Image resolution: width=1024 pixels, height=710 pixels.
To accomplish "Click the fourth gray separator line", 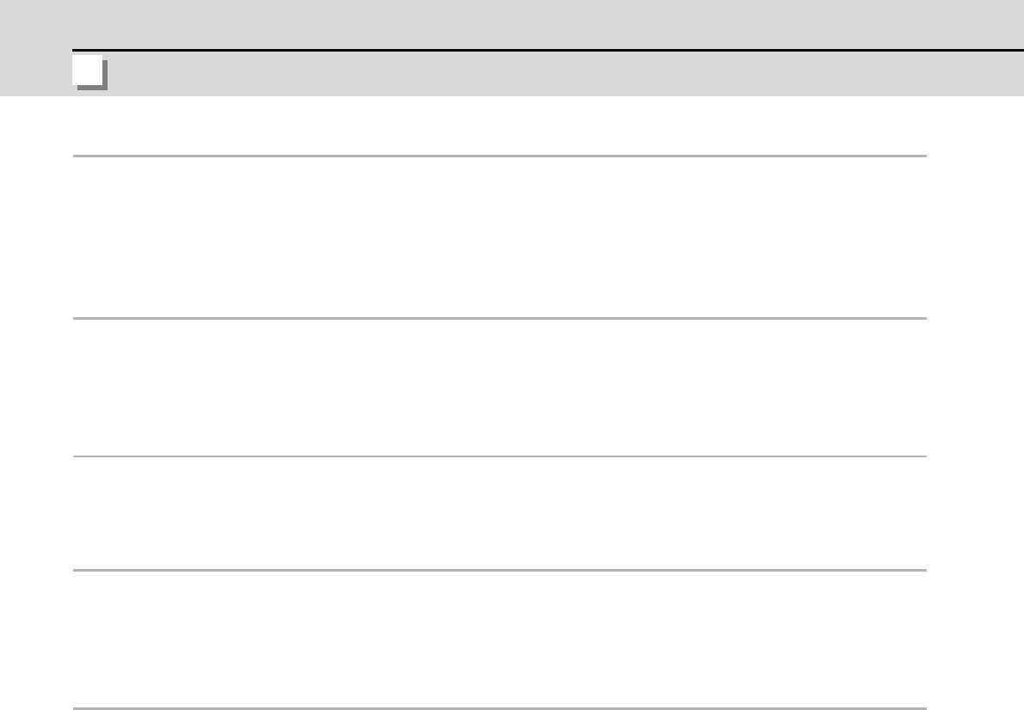I will [x=499, y=570].
